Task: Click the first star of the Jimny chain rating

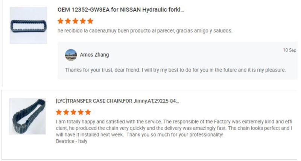Action: click(x=59, y=112)
